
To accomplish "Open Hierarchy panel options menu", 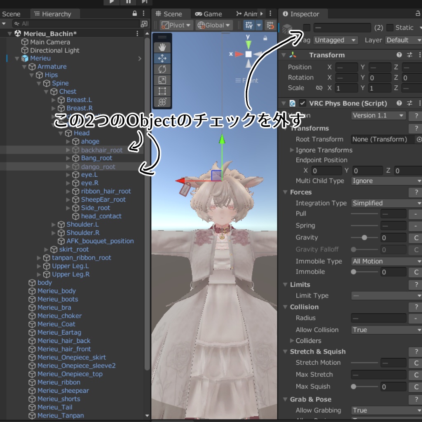I will (x=143, y=14).
